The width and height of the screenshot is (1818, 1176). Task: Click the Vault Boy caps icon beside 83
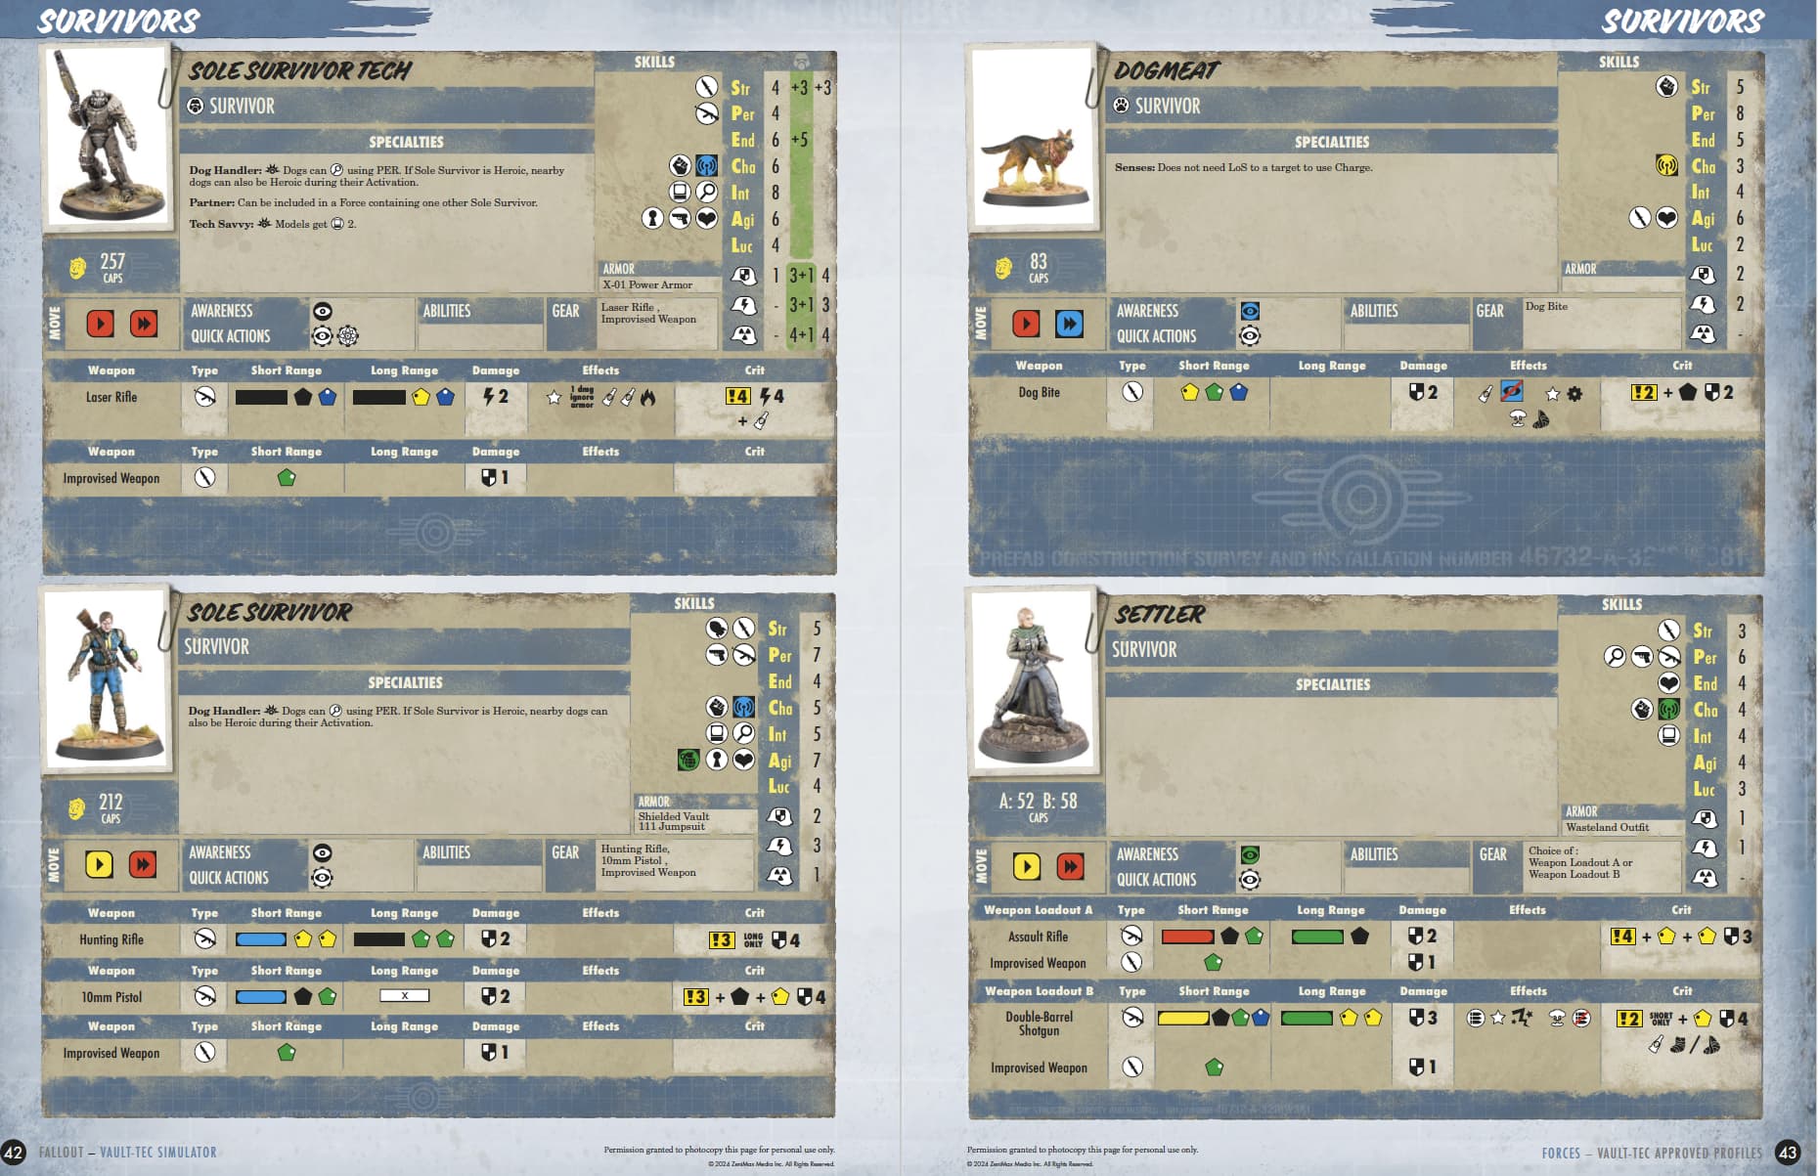pos(1004,267)
